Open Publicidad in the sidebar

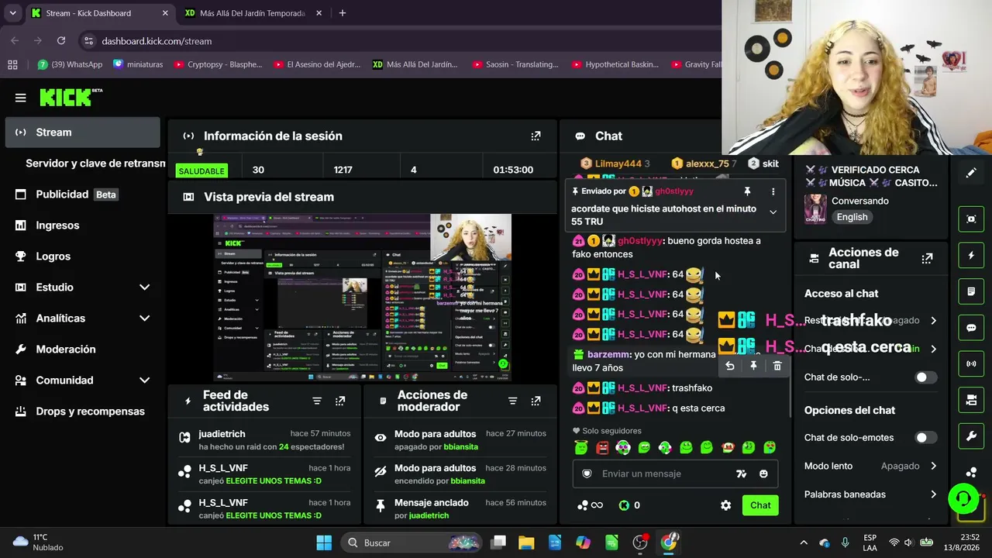(x=82, y=195)
